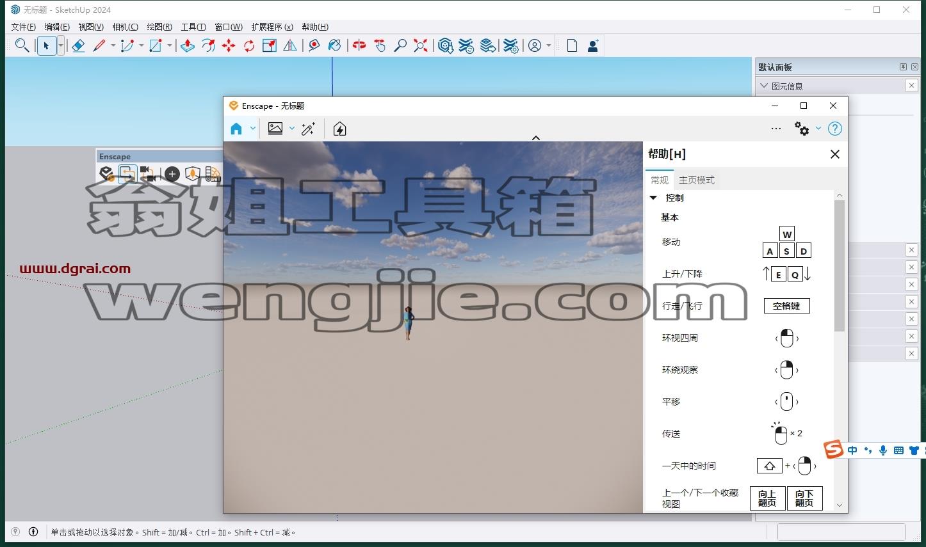Expand dropdown next to account icon
This screenshot has height=547, width=926.
pyautogui.click(x=549, y=45)
